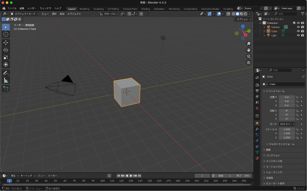
Task: Uncheck the Collection exclude checkbox
Action: click(x=294, y=23)
